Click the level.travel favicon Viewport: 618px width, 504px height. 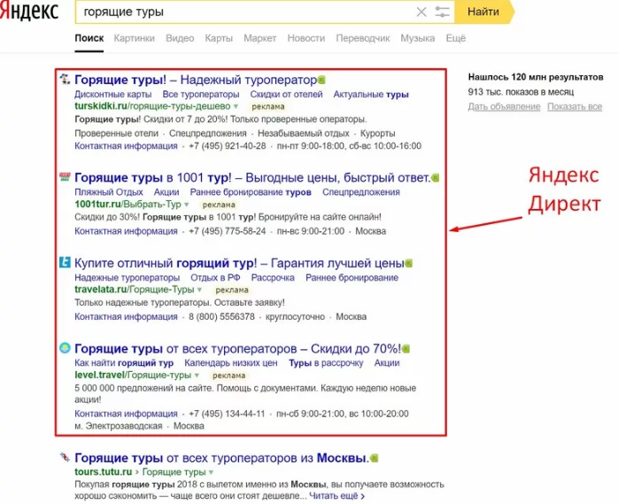pos(65,348)
